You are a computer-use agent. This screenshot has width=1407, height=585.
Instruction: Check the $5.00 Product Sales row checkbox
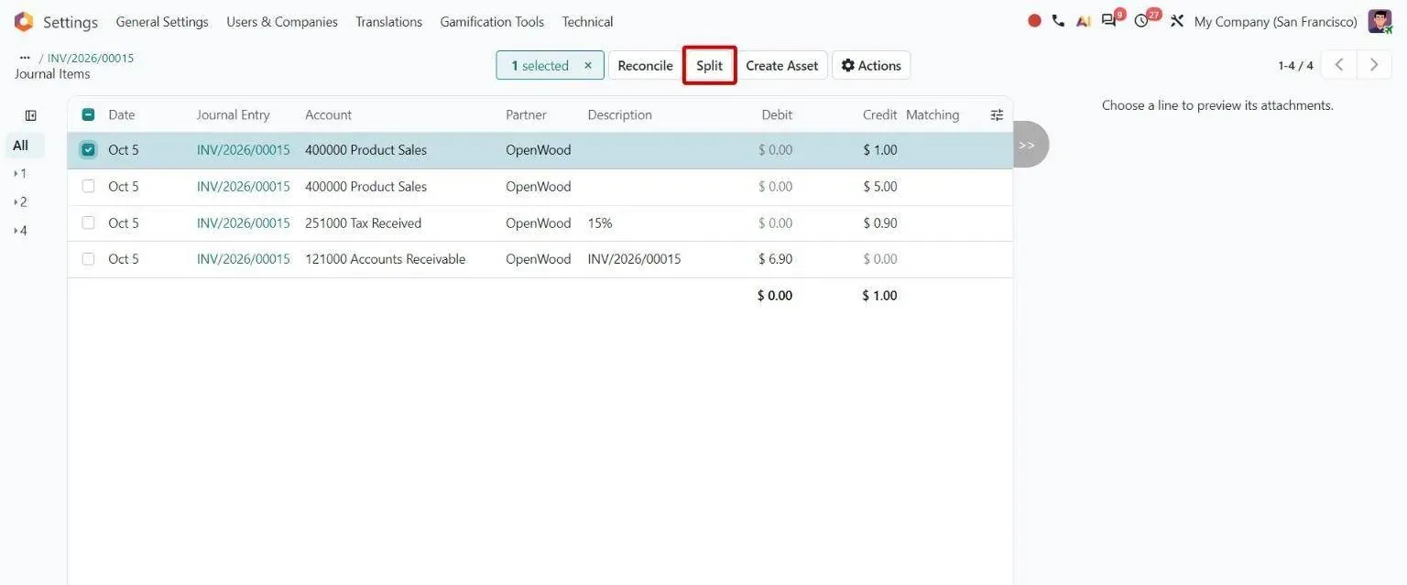(x=88, y=186)
